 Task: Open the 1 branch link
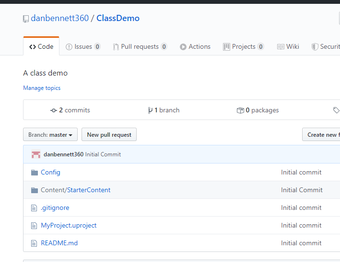(x=164, y=110)
